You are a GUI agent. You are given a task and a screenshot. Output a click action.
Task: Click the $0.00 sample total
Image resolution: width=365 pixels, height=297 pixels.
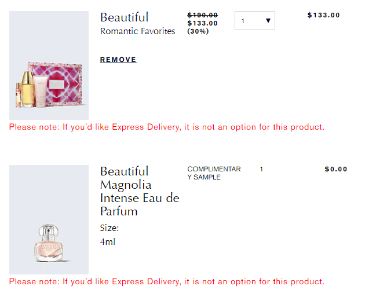[336, 169]
